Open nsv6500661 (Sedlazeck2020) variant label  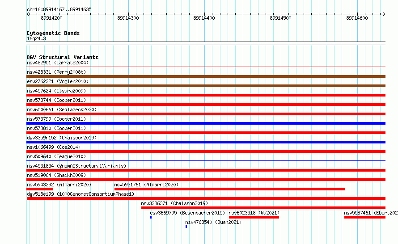[x=62, y=109]
